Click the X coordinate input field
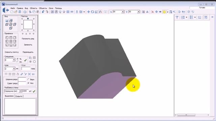 (x=117, y=12)
